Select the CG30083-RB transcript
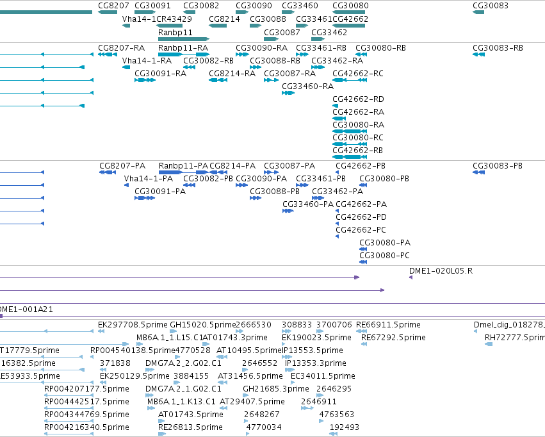 [x=478, y=54]
